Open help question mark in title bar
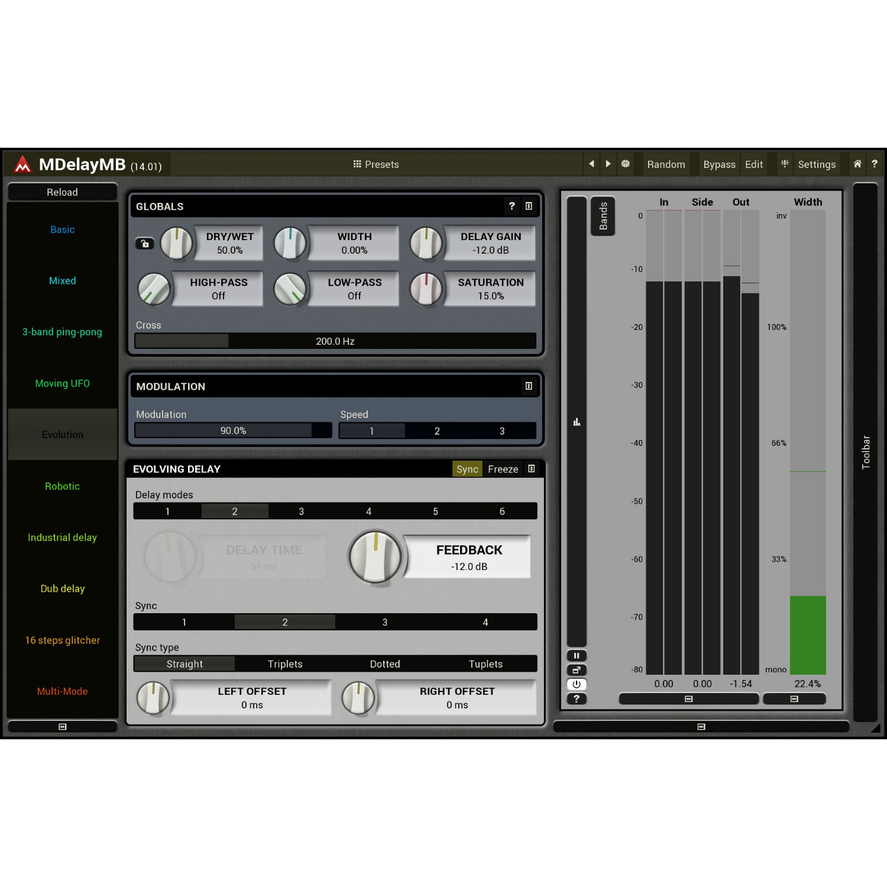The image size is (887, 887). 874,164
